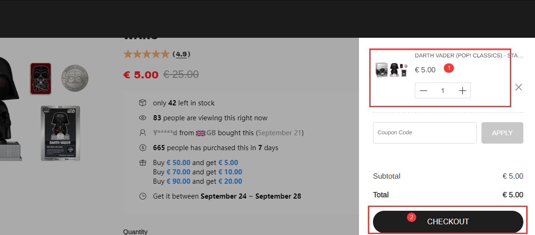The height and width of the screenshot is (235, 535).
Task: Click the dollar coin icon beside purchases
Action: [143, 148]
